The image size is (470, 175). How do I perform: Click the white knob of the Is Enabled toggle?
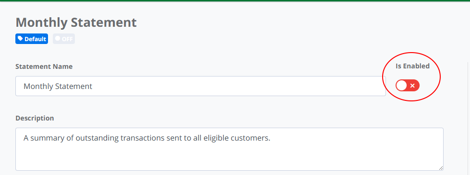[402, 86]
